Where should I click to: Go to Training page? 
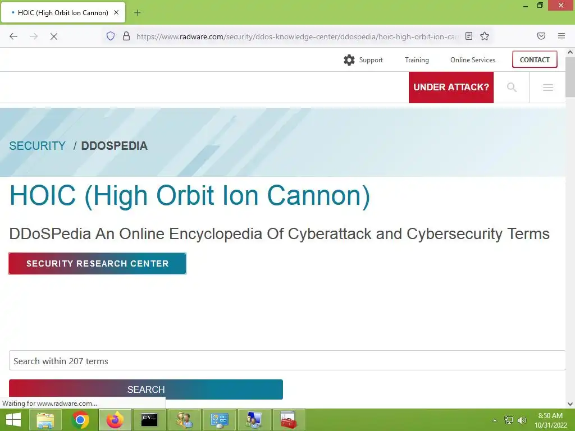(x=417, y=60)
